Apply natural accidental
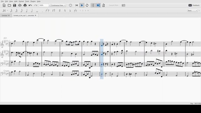The height and width of the screenshot is (113, 201). pyautogui.click(x=65, y=11)
